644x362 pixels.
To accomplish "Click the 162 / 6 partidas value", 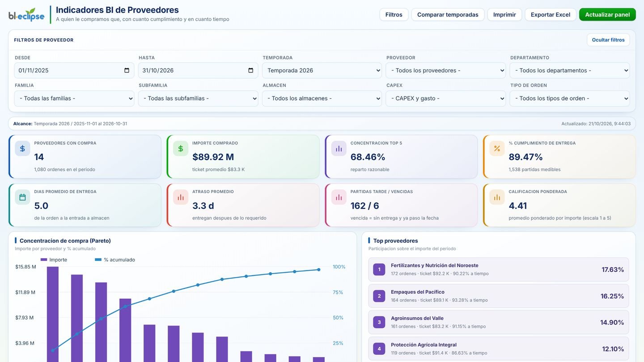I will [365, 206].
